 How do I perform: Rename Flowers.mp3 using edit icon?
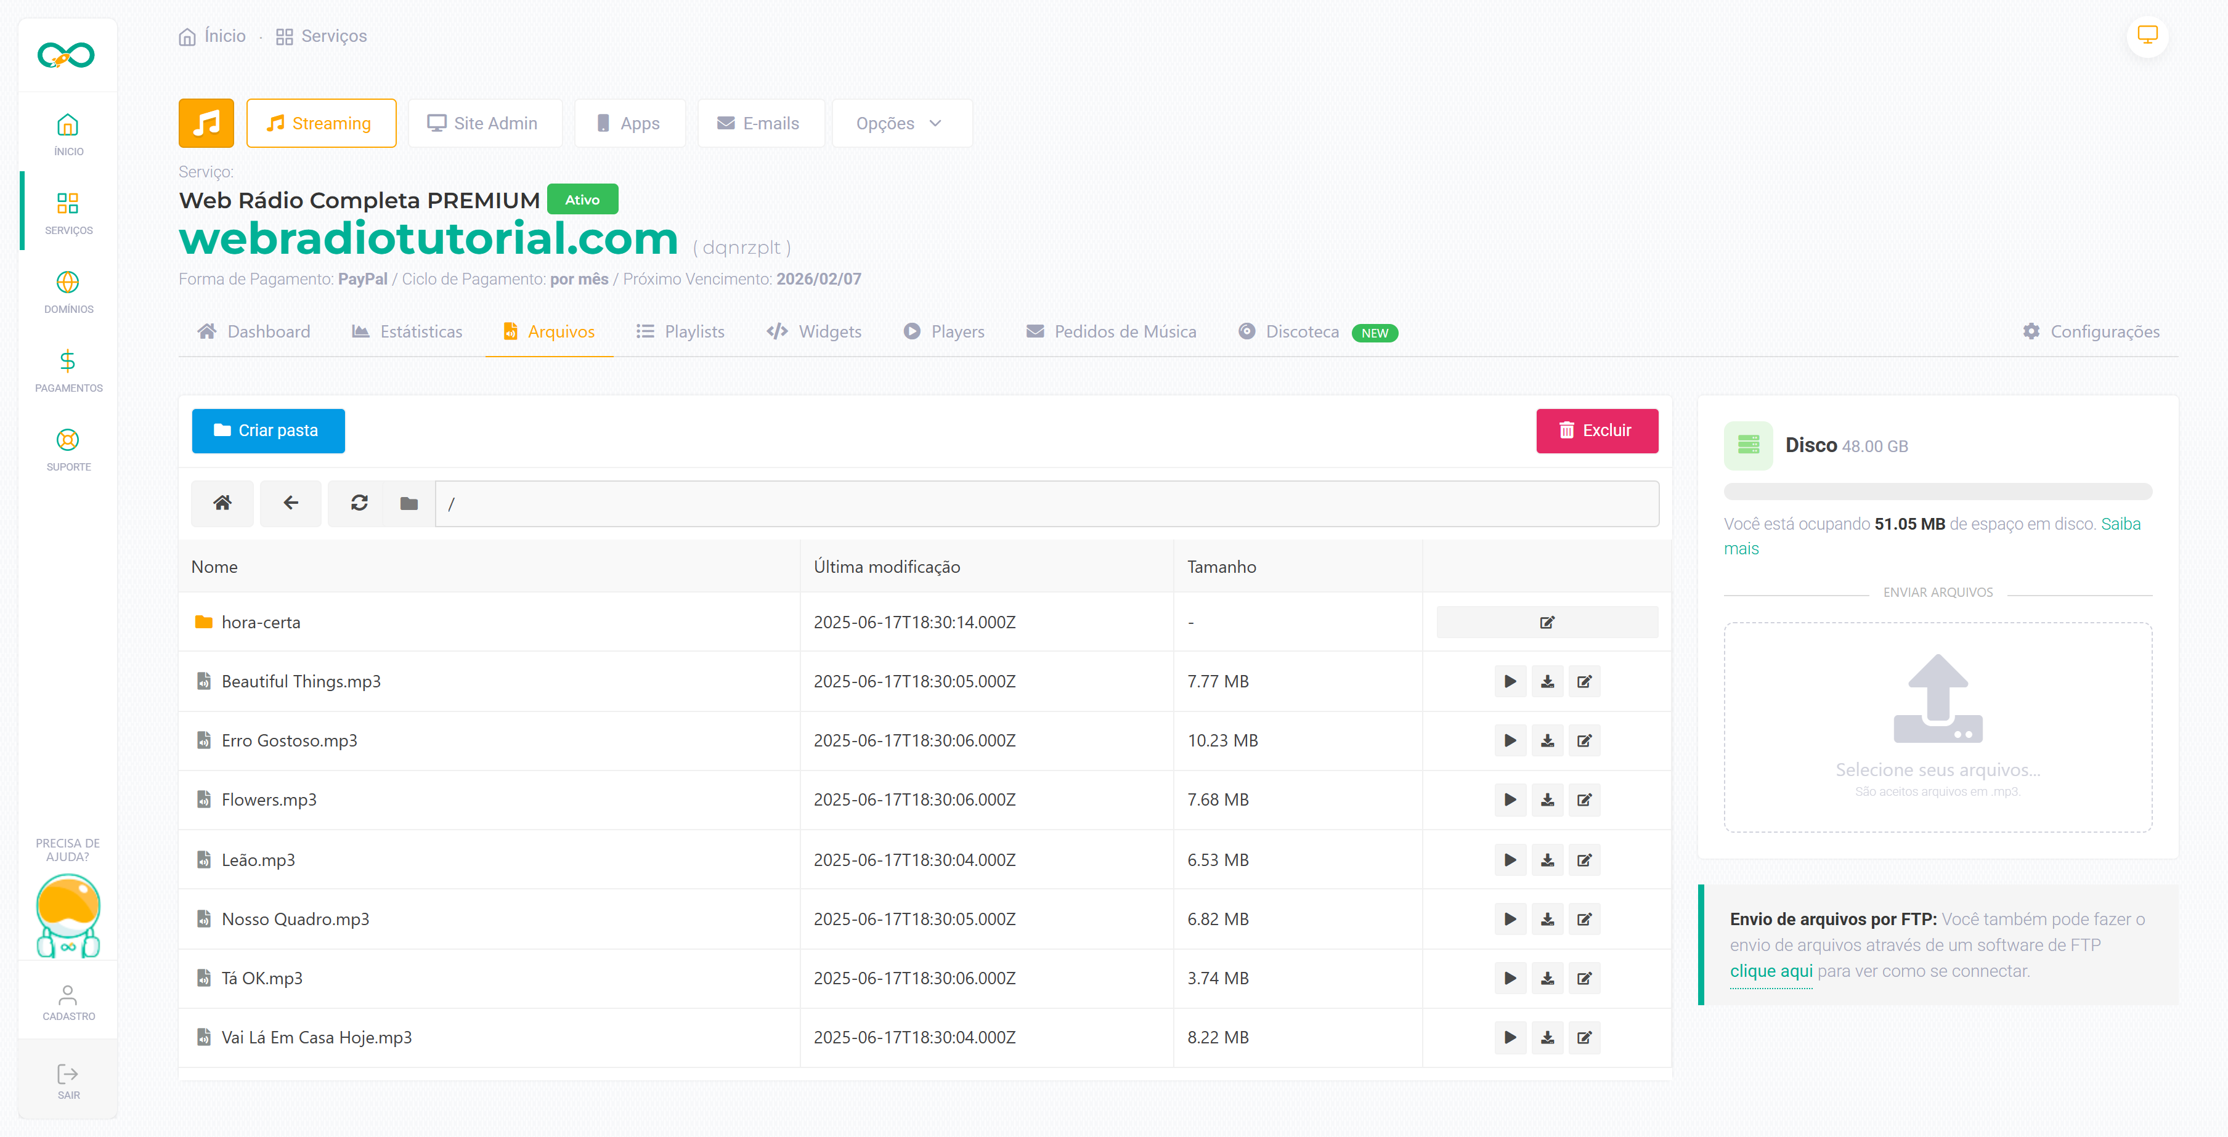(1584, 800)
